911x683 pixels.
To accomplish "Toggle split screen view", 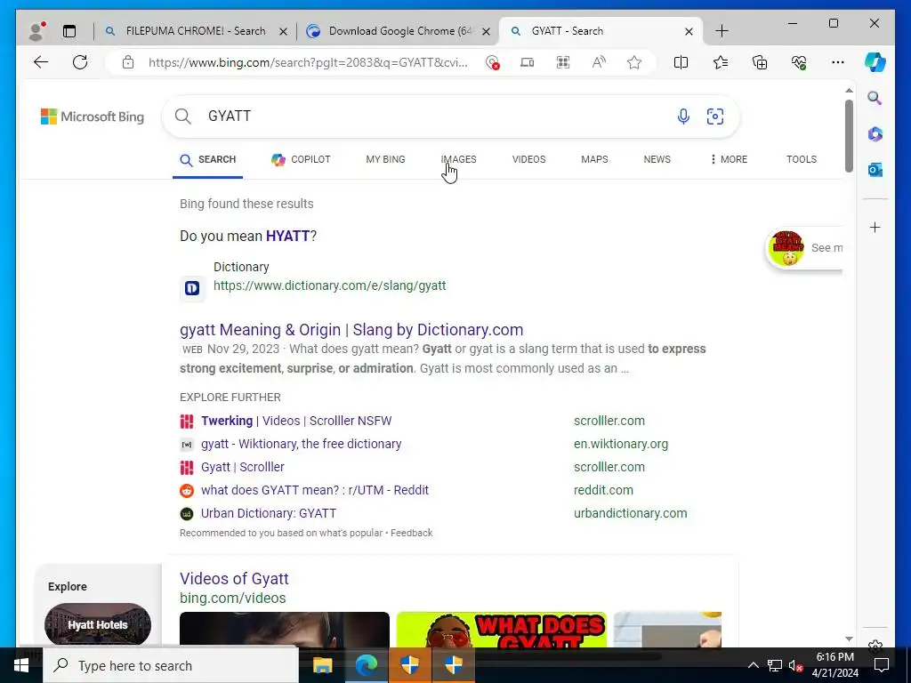I will tap(681, 62).
